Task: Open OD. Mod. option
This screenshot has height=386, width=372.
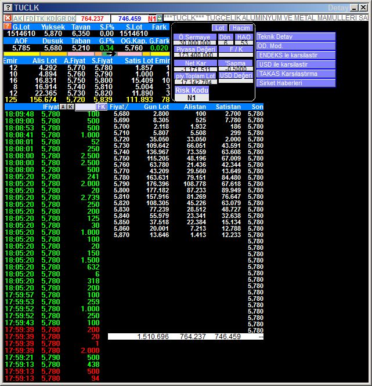Action: click(296, 46)
